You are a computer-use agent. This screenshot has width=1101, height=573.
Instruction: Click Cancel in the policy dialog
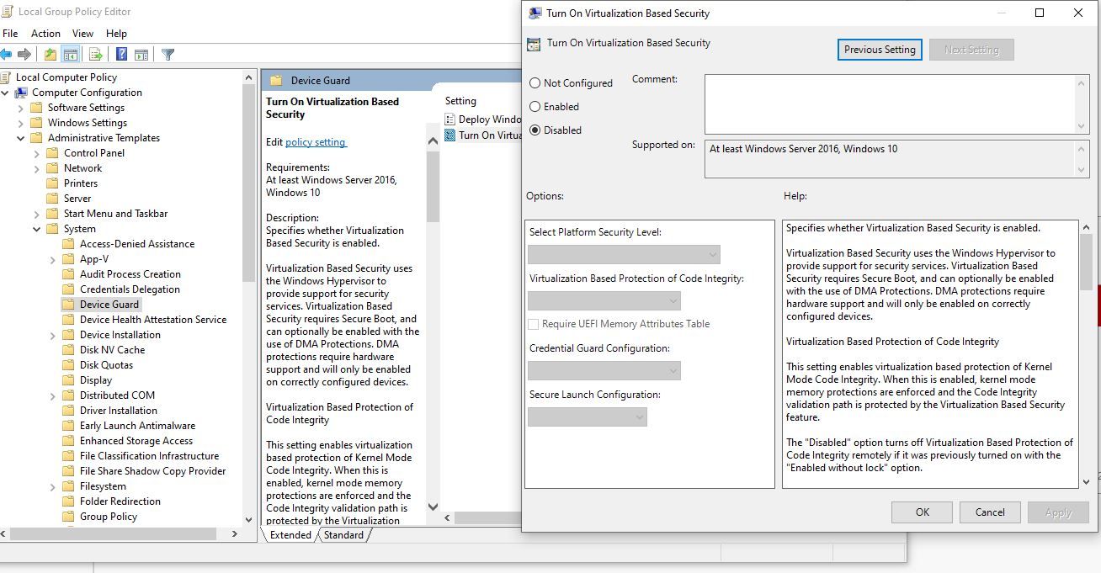(x=990, y=512)
